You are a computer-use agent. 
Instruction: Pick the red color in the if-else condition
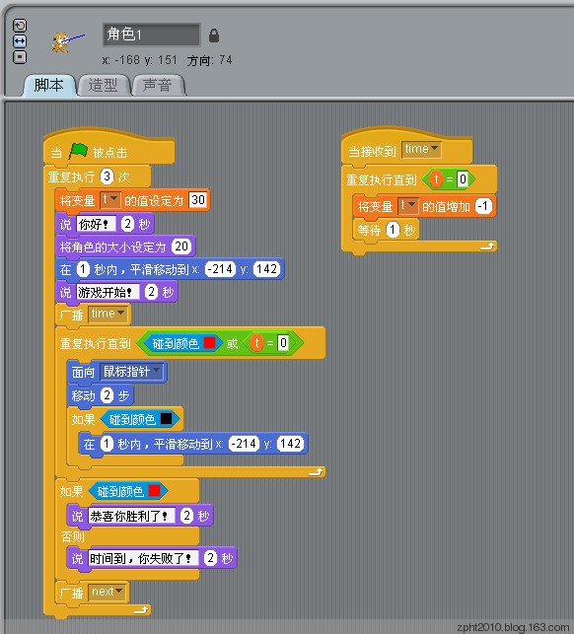pos(154,491)
